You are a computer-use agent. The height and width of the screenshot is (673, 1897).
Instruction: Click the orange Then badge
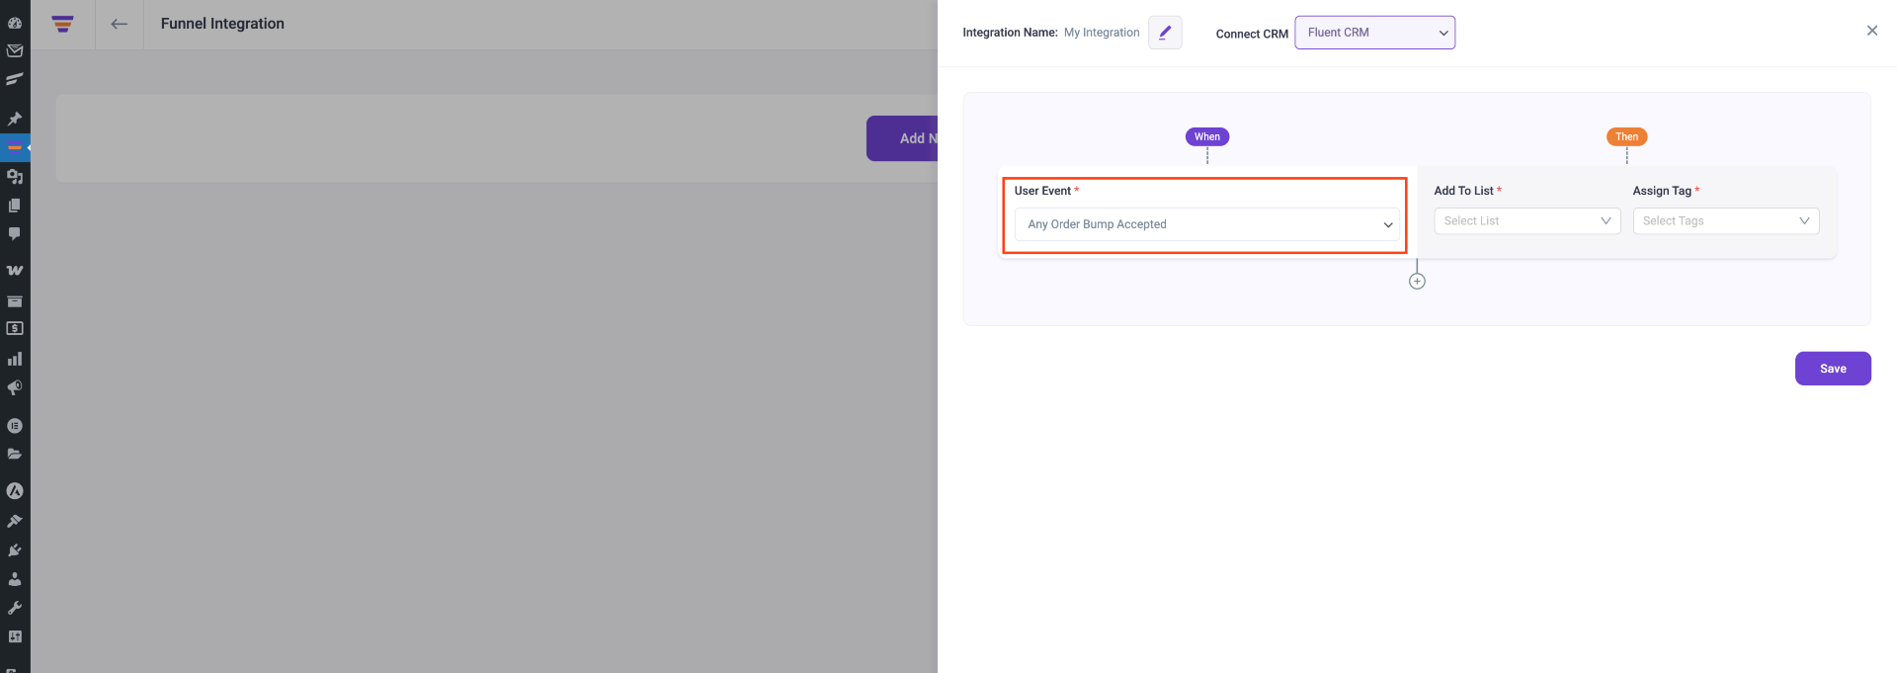tap(1626, 136)
